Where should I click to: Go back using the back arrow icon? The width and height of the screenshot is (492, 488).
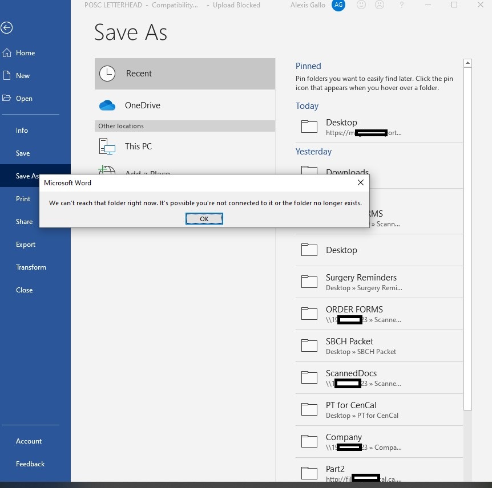pos(7,27)
